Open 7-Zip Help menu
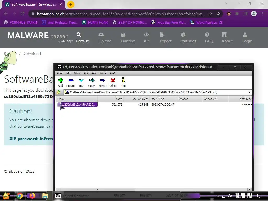268x201 pixels. [x=113, y=73]
